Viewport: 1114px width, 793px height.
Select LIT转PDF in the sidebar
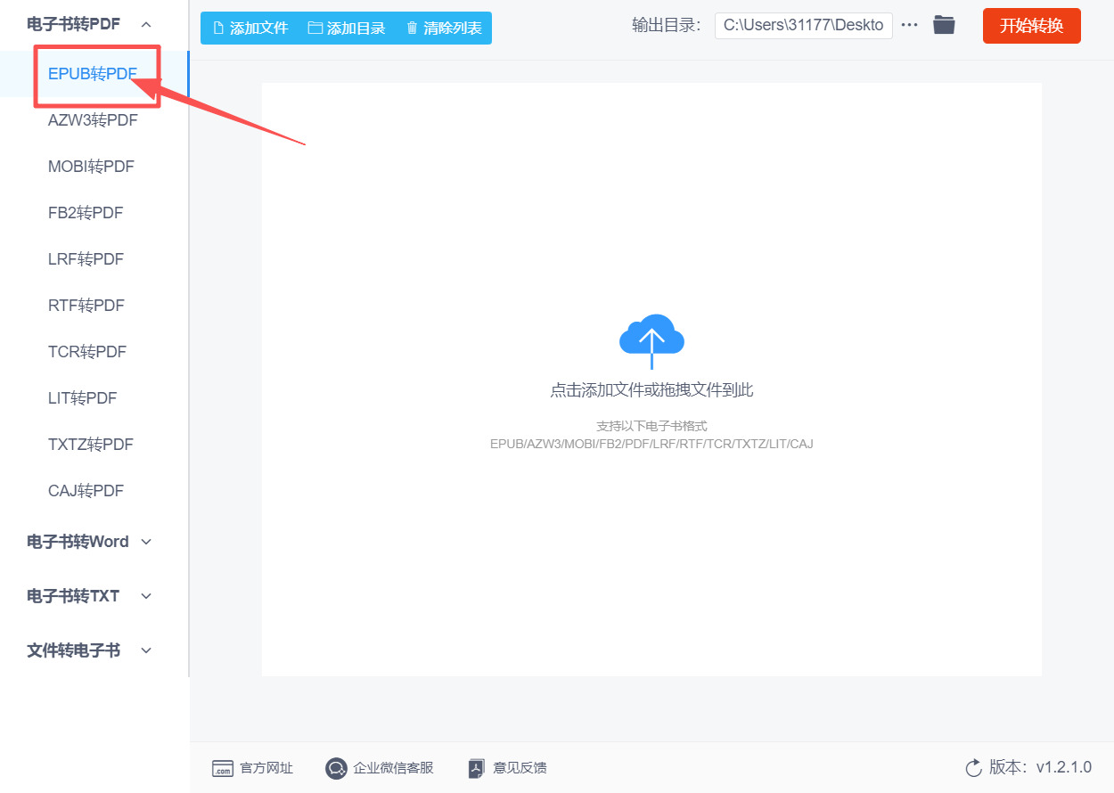tap(82, 398)
